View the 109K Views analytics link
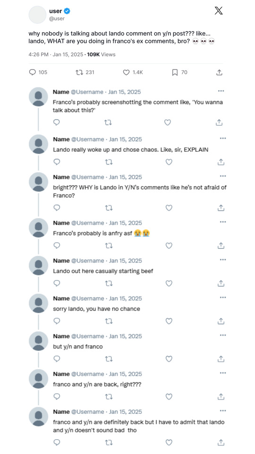The image size is (255, 454). 101,54
